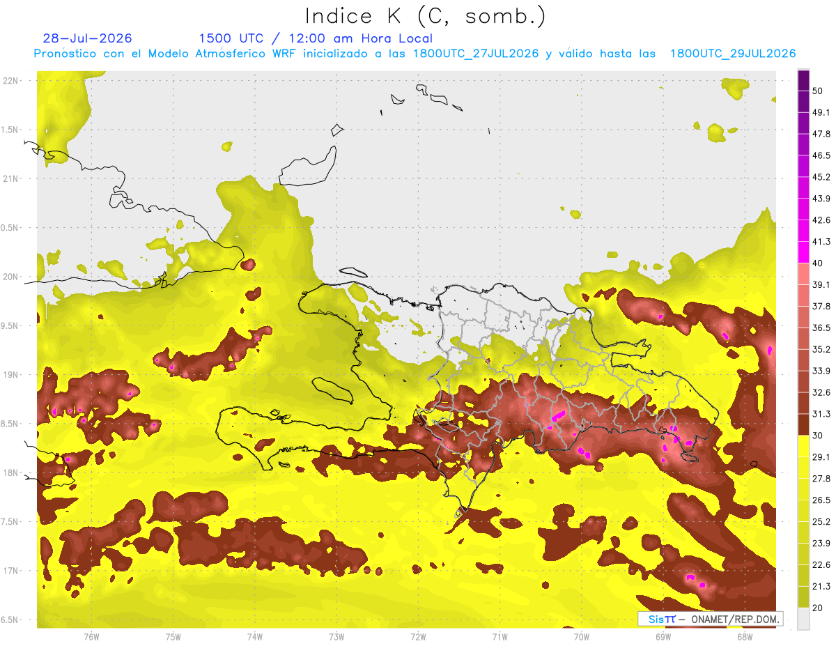Click the latitude label "7.5N"
Viewport: 836px width, 646px height.
tap(10, 522)
